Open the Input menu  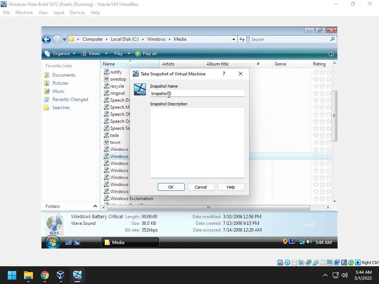(x=59, y=13)
